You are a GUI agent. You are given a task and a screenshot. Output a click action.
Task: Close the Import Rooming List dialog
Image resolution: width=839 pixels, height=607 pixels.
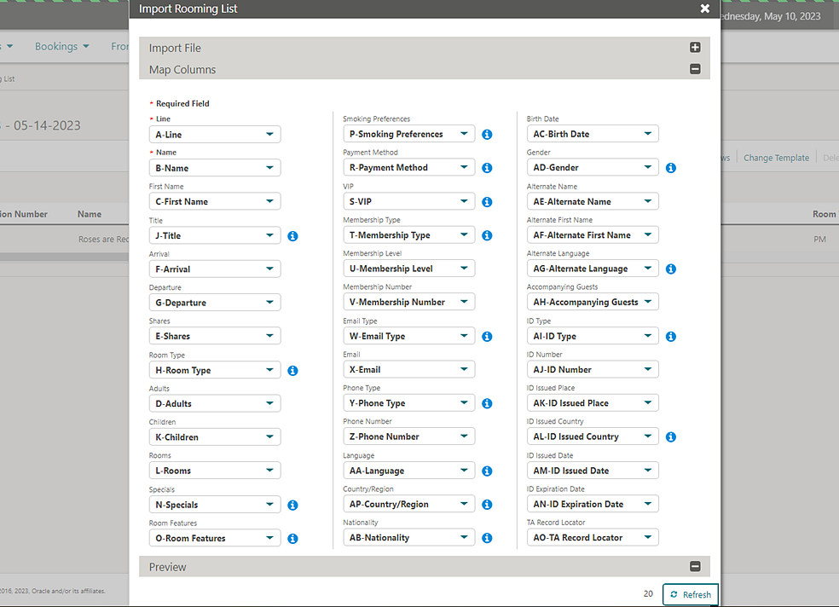[x=704, y=9]
